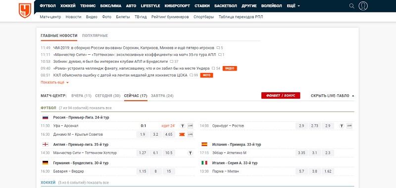Screen dimensions: 396x188
Task: Select the Завтра (24) match-center tab
Action: [162, 96]
